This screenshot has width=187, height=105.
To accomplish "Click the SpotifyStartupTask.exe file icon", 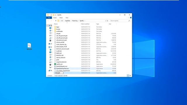I will tap(55, 69).
